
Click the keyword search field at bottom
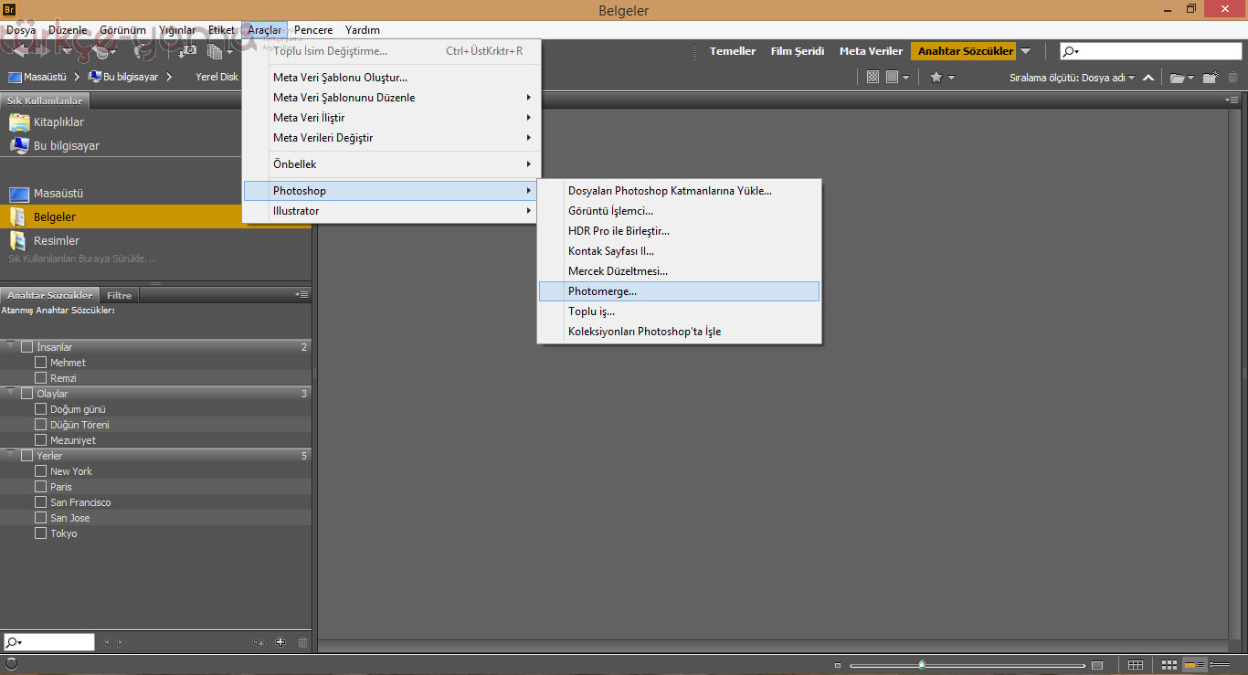point(48,642)
